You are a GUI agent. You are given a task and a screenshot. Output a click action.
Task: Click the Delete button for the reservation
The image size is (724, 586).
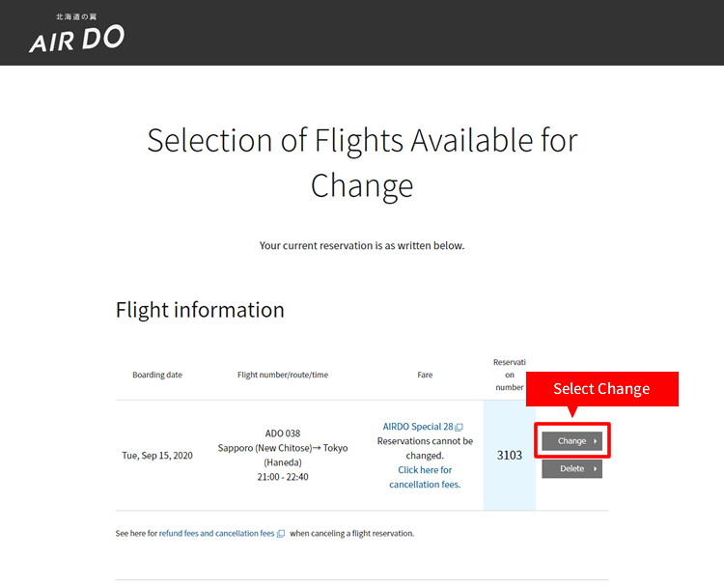pos(571,469)
